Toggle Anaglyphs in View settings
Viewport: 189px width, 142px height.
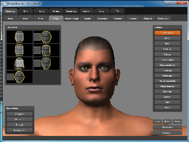(x=20, y=114)
